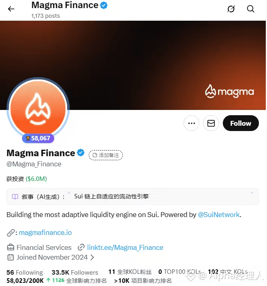Open the Grok slash-circle icon in the header
This screenshot has width=267, height=286.
pos(231,9)
